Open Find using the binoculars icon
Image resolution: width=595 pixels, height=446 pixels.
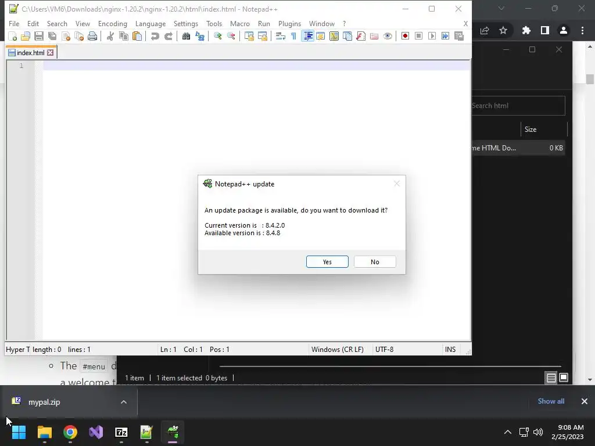click(x=186, y=36)
